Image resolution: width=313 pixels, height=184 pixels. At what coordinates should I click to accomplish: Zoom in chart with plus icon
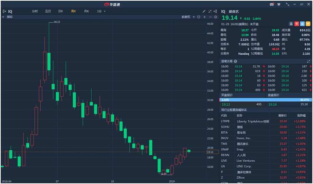pyautogui.click(x=205, y=17)
